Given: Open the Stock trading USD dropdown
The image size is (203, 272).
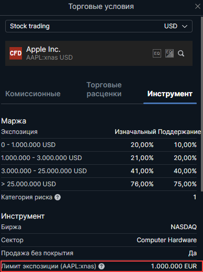Looking at the screenshot, I should point(99,26).
